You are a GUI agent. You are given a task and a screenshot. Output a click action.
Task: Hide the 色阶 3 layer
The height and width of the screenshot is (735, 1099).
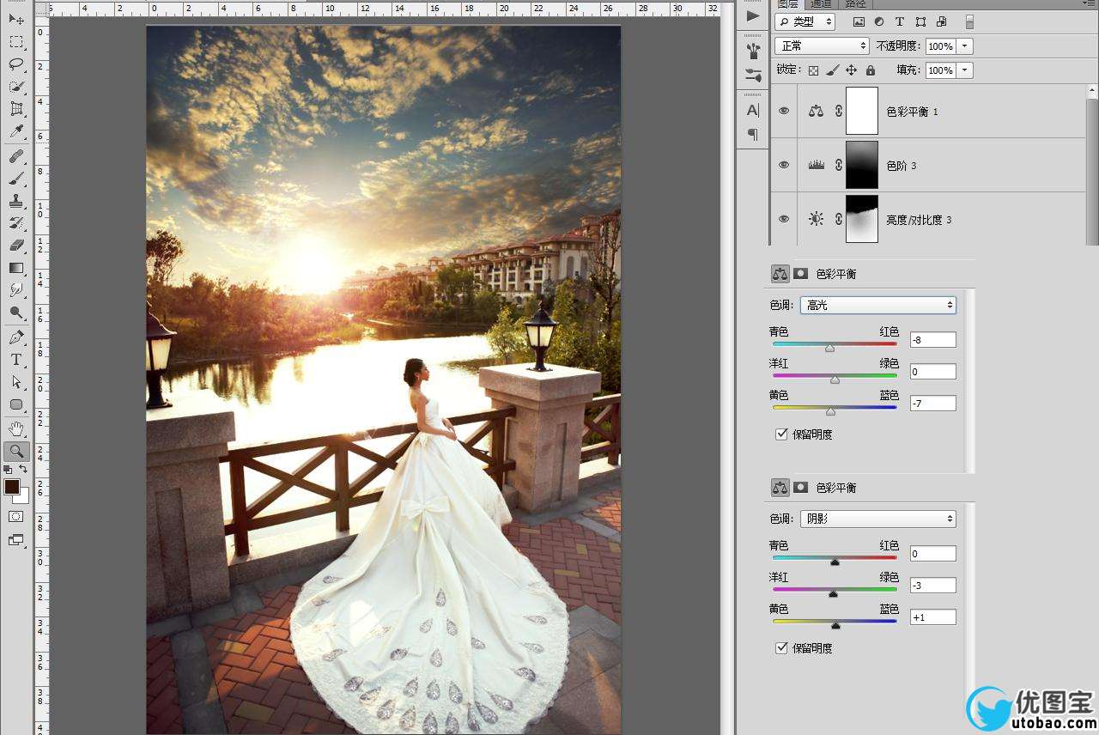(783, 165)
